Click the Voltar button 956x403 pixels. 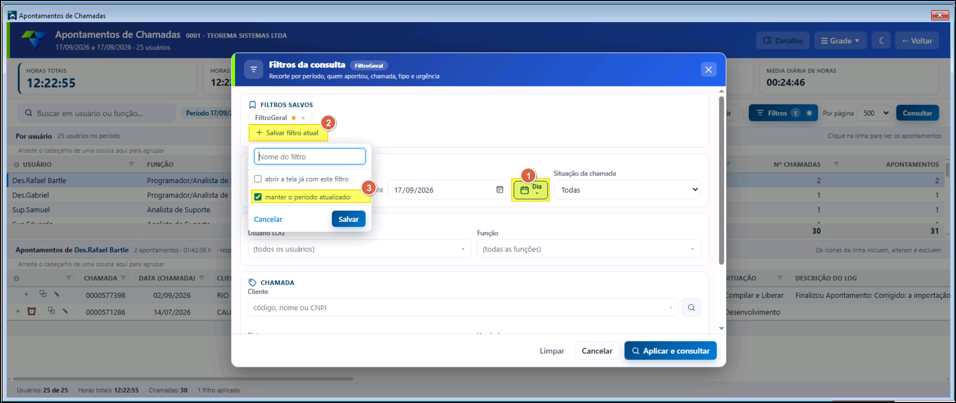(917, 40)
